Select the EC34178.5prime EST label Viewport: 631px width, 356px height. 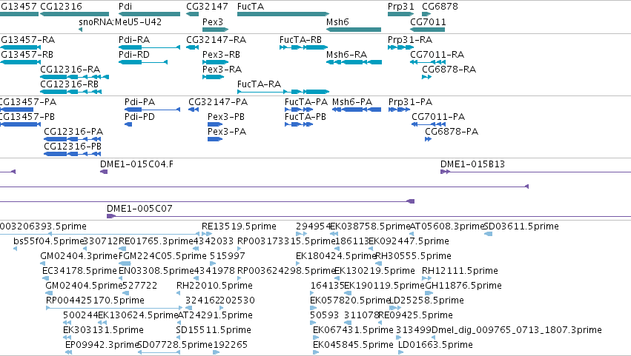pos(79,271)
